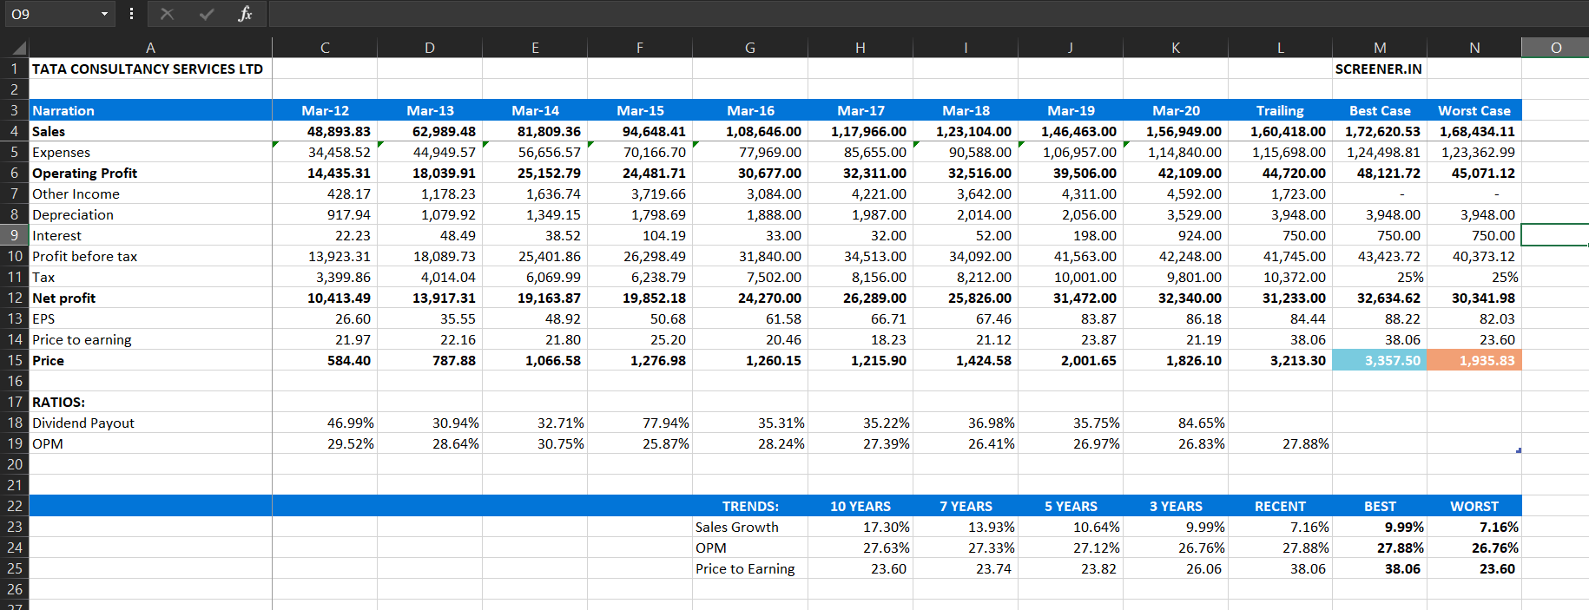This screenshot has height=610, width=1589.
Task: Click into the formula bar input area
Action: [928, 14]
